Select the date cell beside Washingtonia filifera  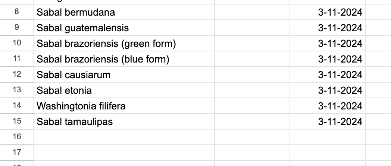[328, 106]
